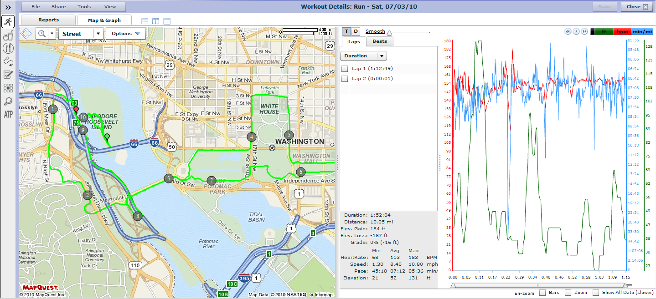656x299 pixels.
Task: Open the notepad with pencil journal icon
Action: click(8, 75)
